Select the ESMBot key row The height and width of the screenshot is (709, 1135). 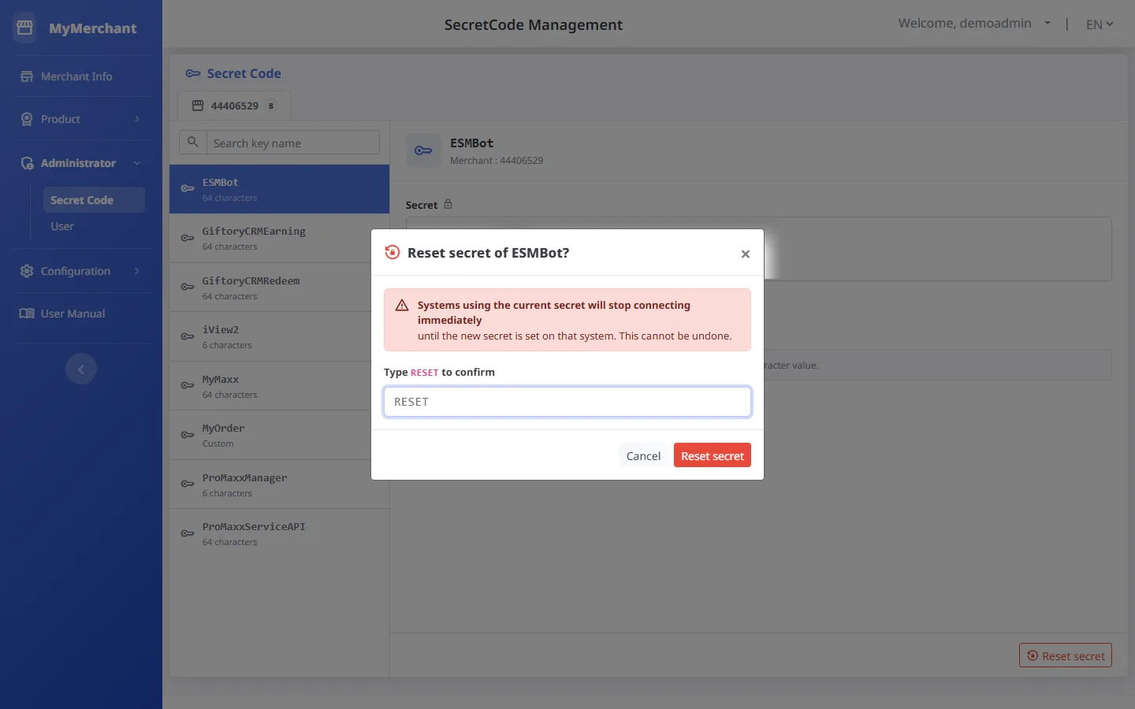click(280, 189)
